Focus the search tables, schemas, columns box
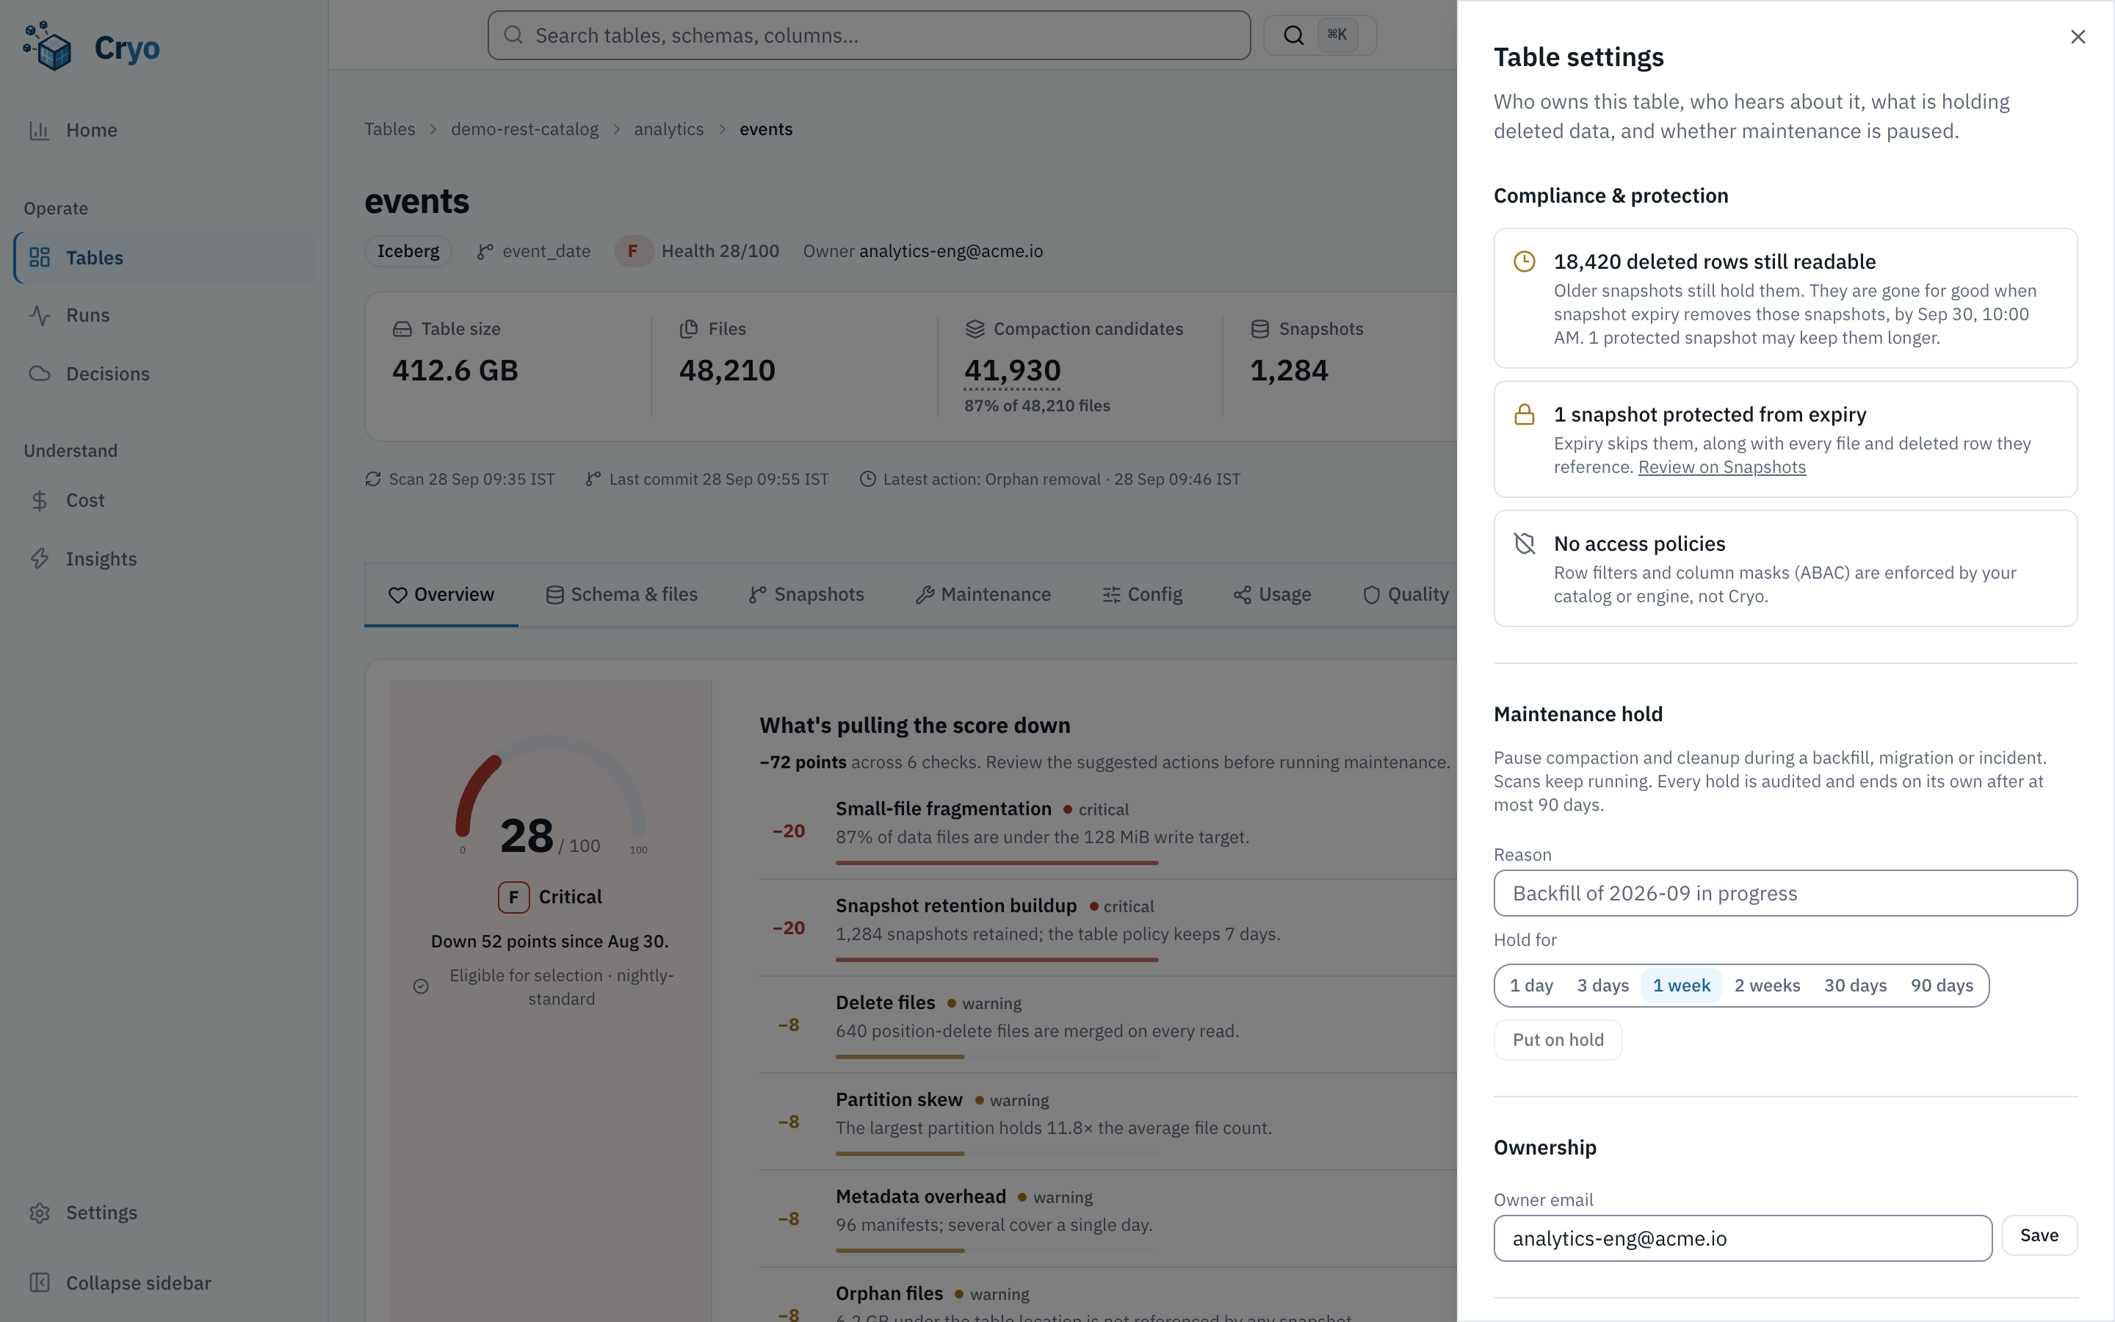The image size is (2115, 1322). (869, 35)
